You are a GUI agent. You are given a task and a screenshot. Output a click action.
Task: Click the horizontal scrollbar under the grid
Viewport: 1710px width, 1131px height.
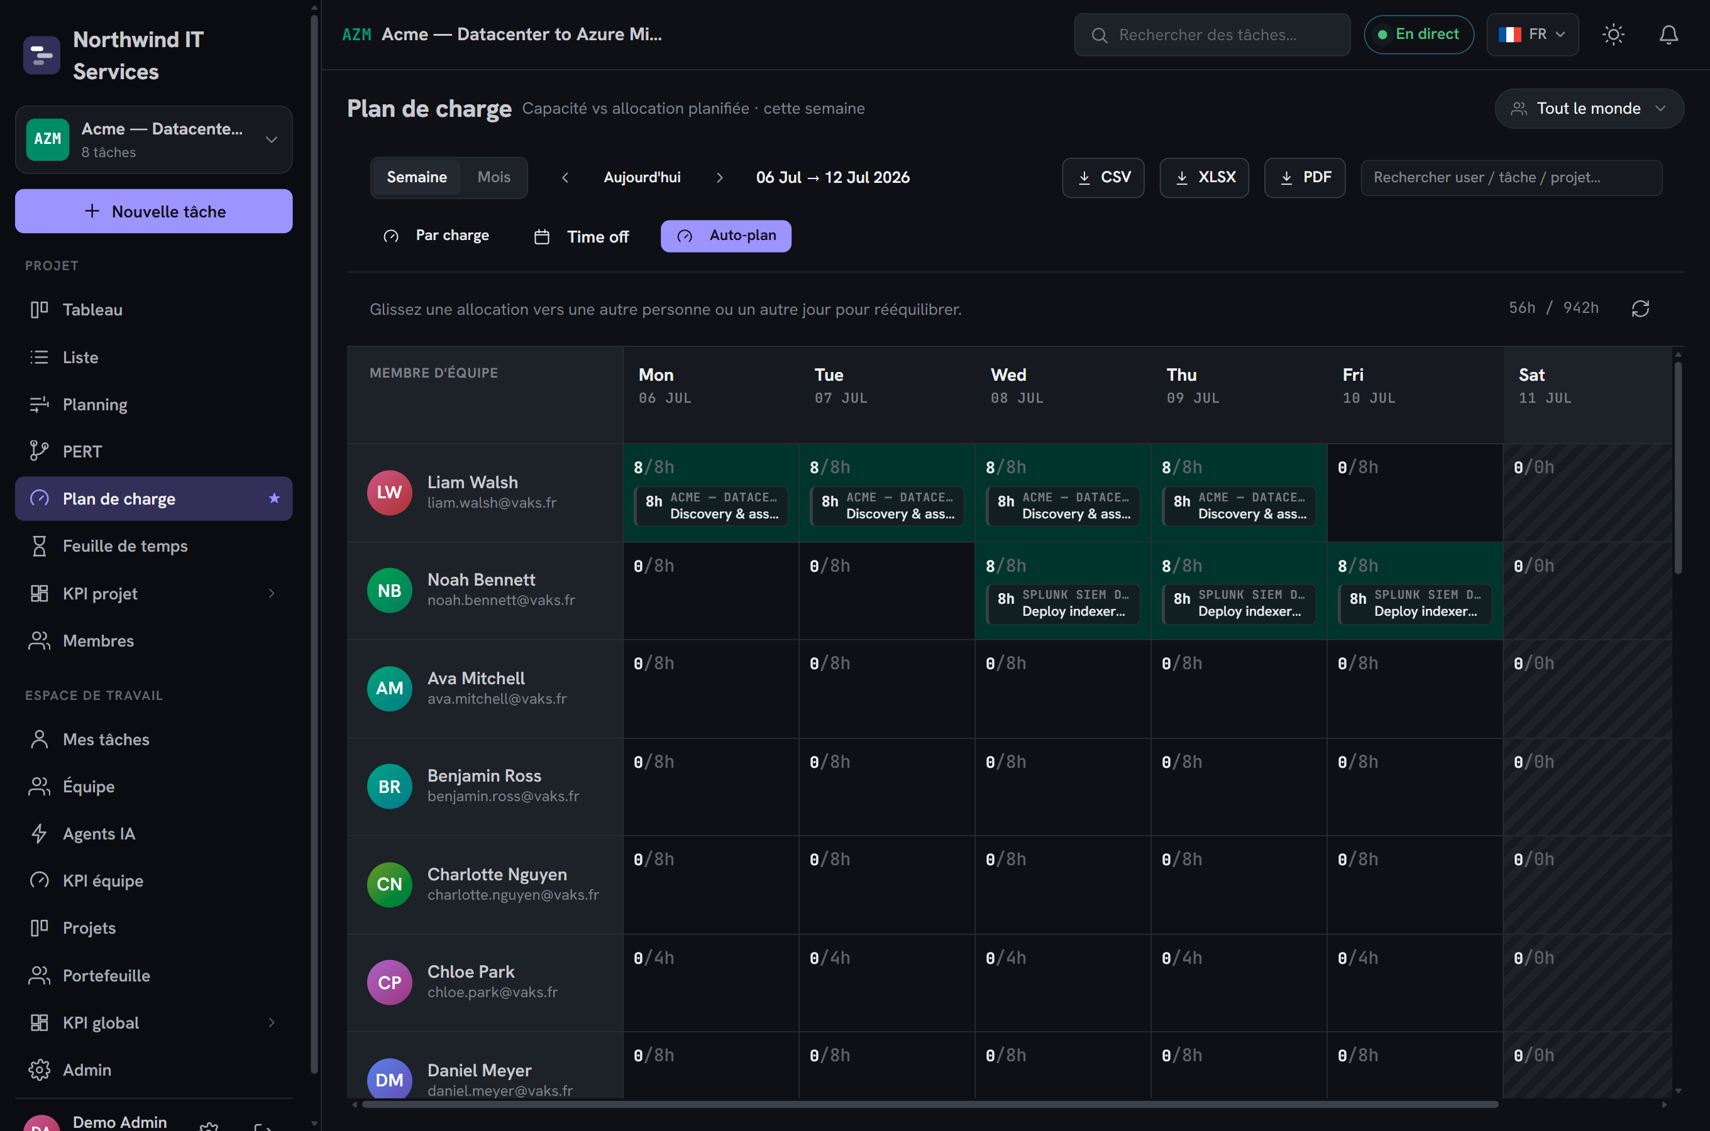coord(929,1105)
